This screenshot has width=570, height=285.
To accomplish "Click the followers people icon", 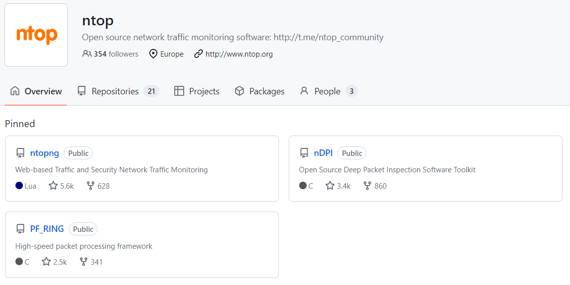I will coord(87,54).
